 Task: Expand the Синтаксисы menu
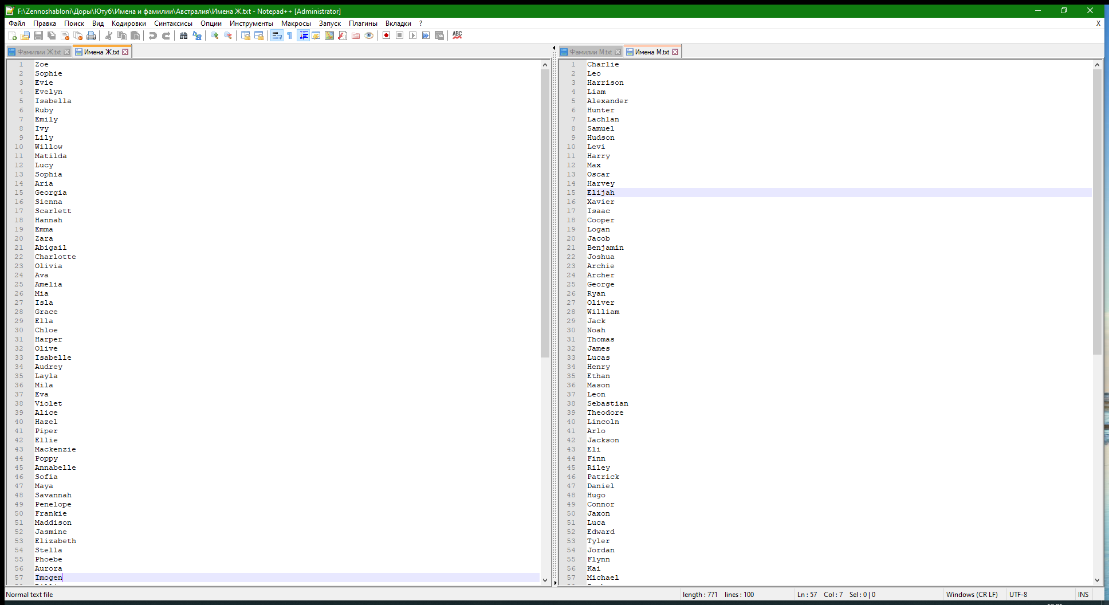(173, 23)
